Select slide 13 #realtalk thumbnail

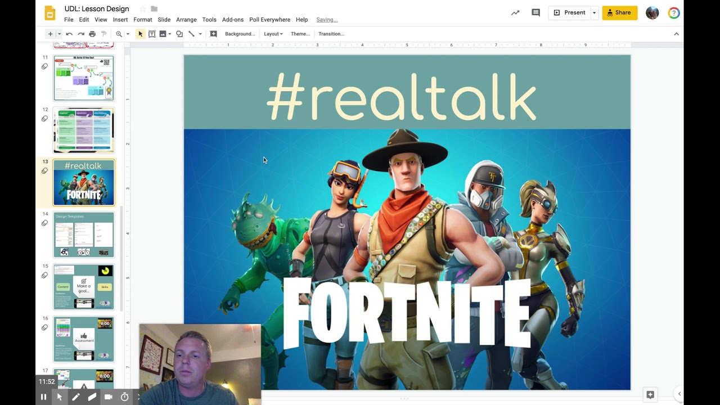coord(84,183)
